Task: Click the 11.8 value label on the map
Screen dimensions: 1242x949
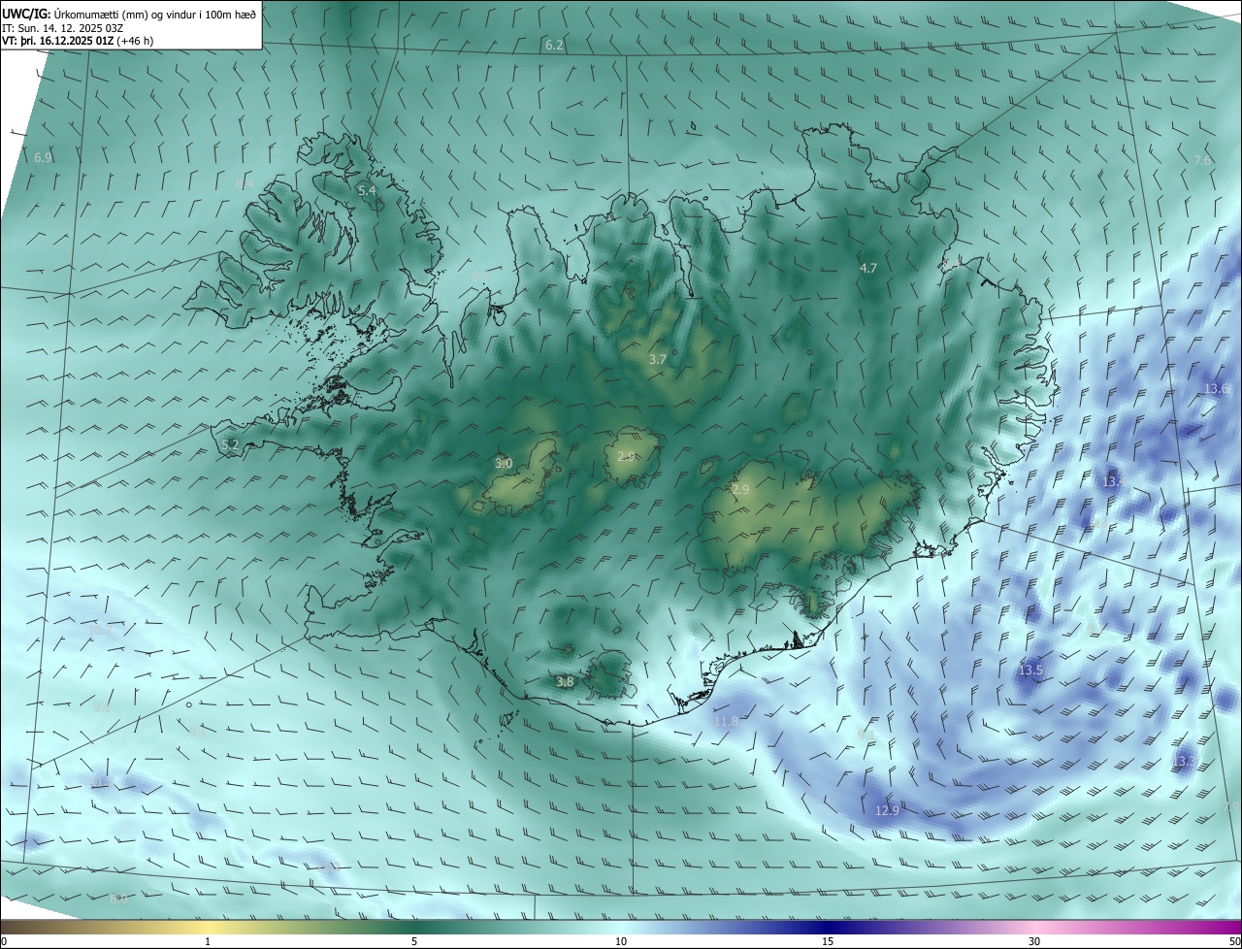Action: coord(726,722)
